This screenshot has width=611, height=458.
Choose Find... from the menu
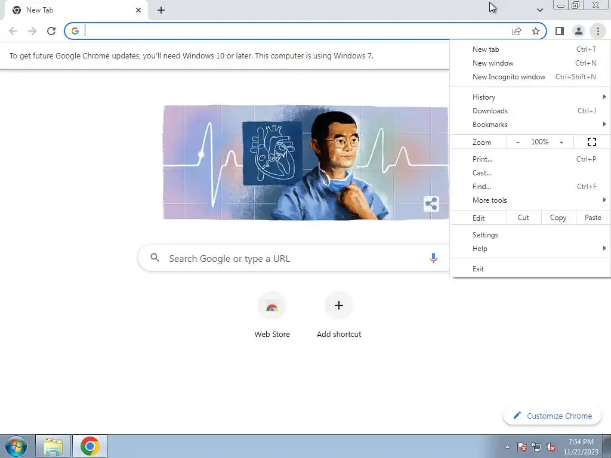pyautogui.click(x=530, y=186)
